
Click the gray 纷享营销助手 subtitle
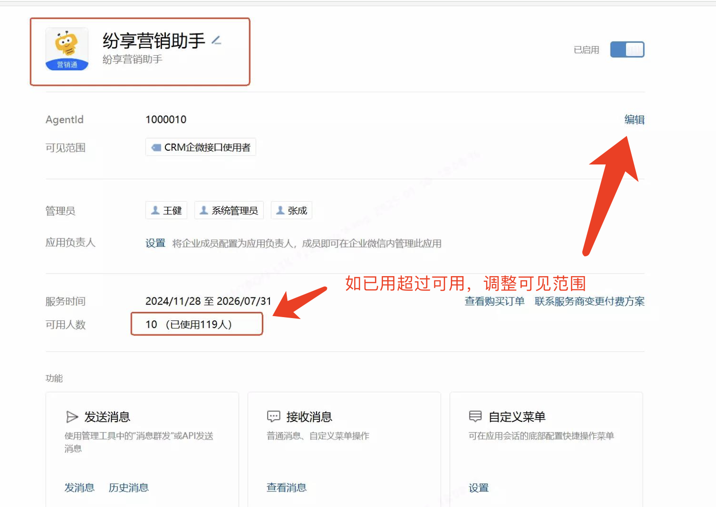click(x=132, y=59)
